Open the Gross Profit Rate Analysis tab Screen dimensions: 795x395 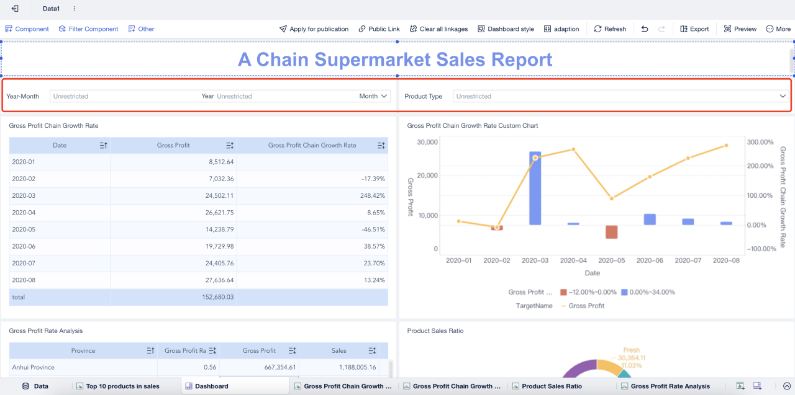coord(665,386)
